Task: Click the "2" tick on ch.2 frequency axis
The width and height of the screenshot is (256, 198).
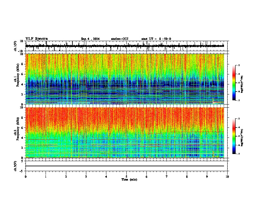Action: pos(23,148)
